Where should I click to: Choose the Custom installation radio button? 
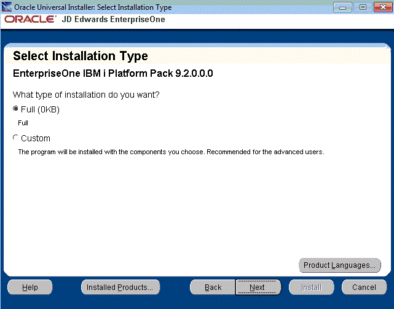(x=15, y=138)
